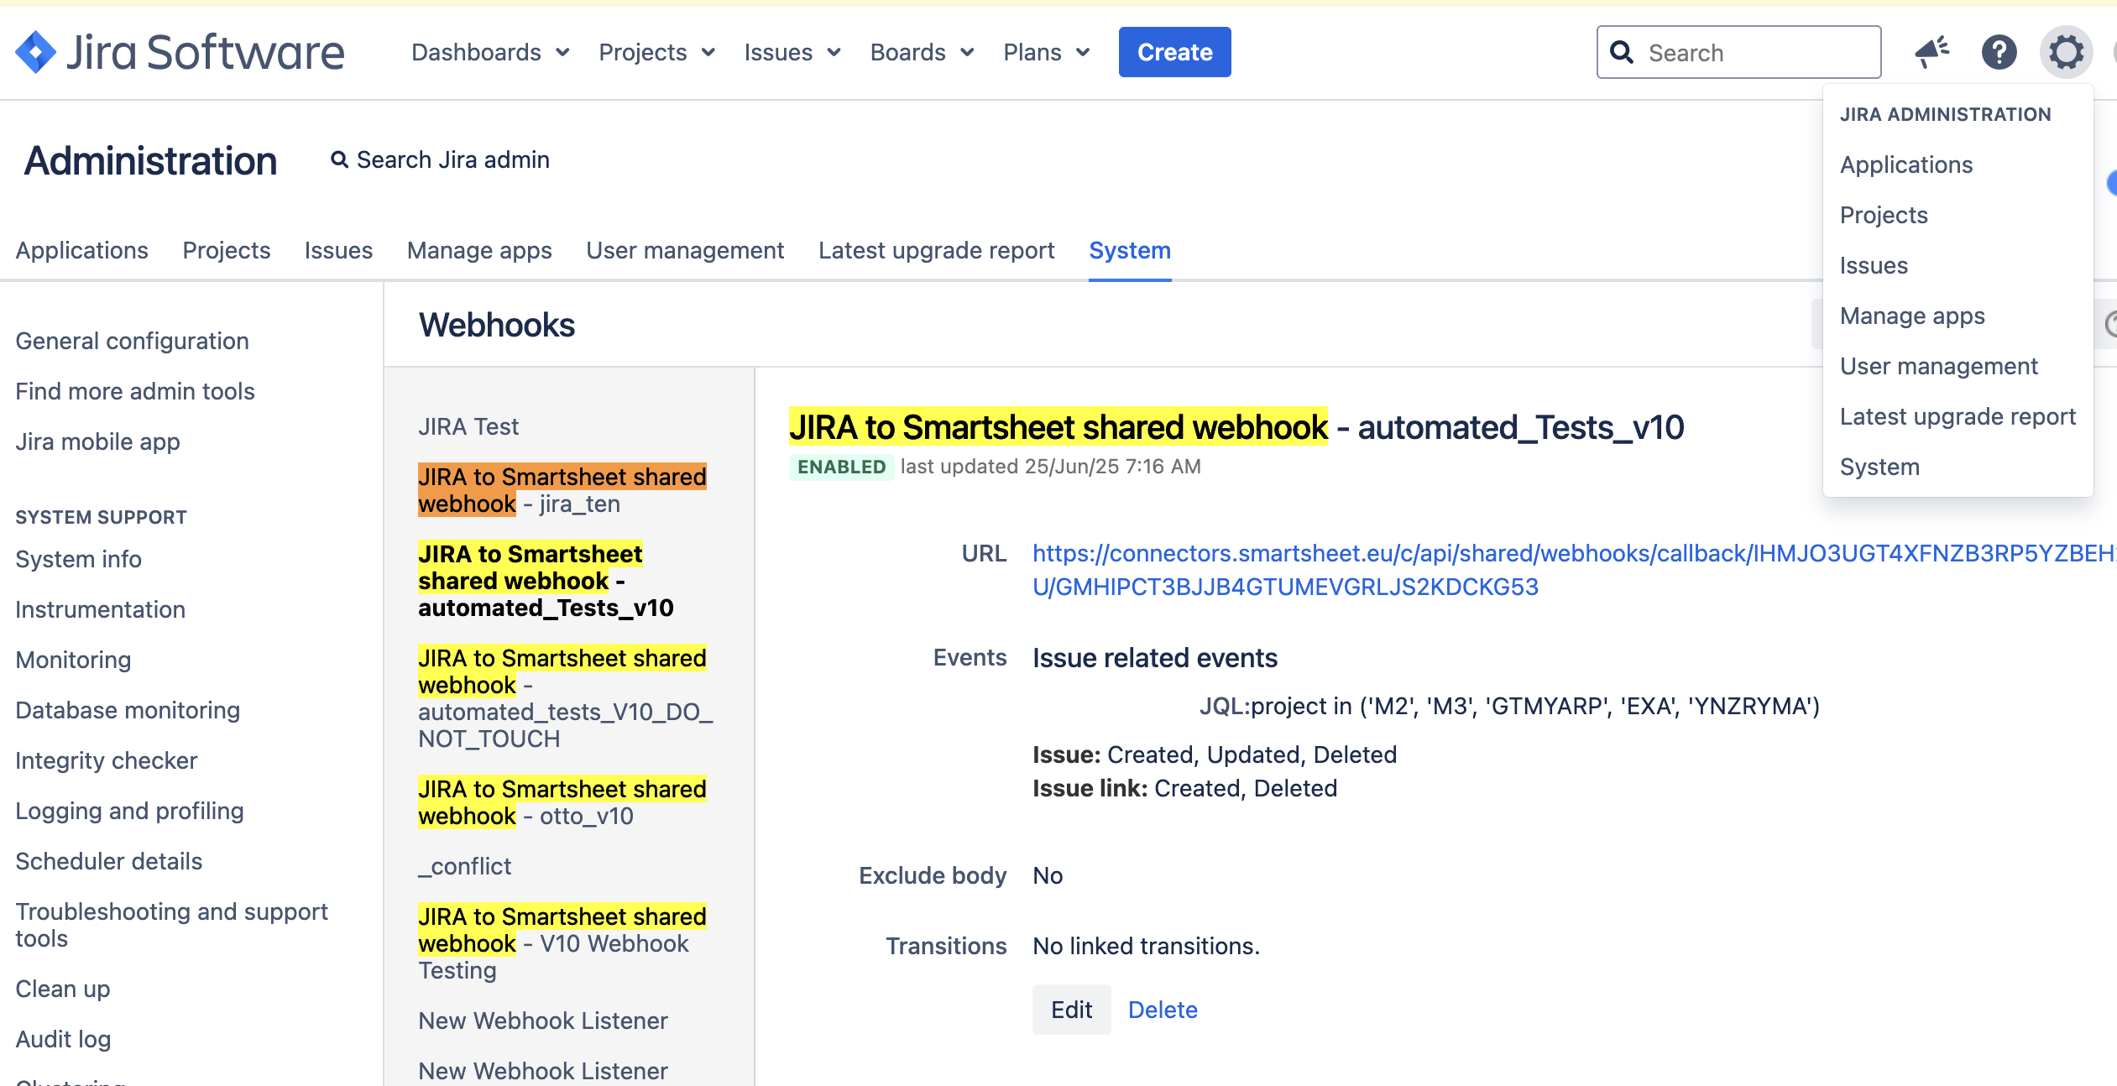Click the magnifier icon in Search box
Screen dimensions: 2117x1086
1622,52
